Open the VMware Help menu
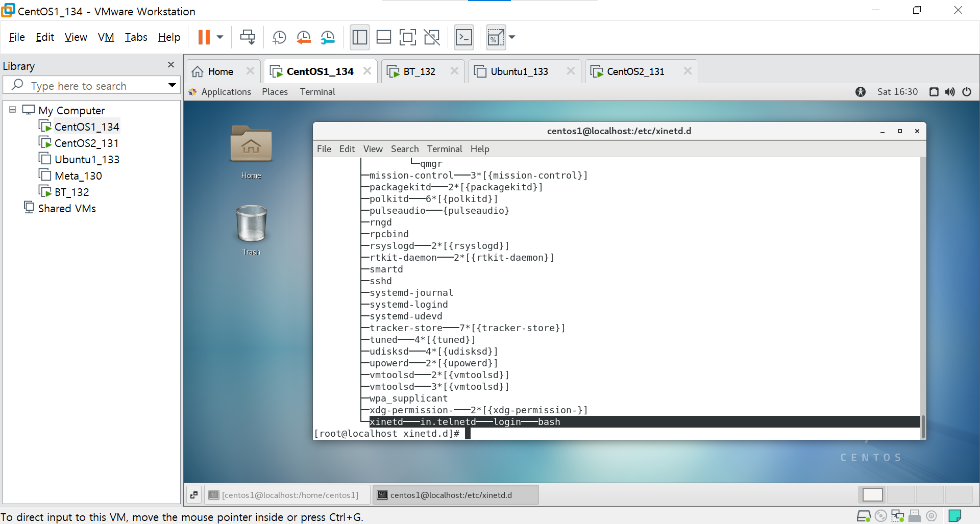The height and width of the screenshot is (524, 980). pyautogui.click(x=169, y=37)
